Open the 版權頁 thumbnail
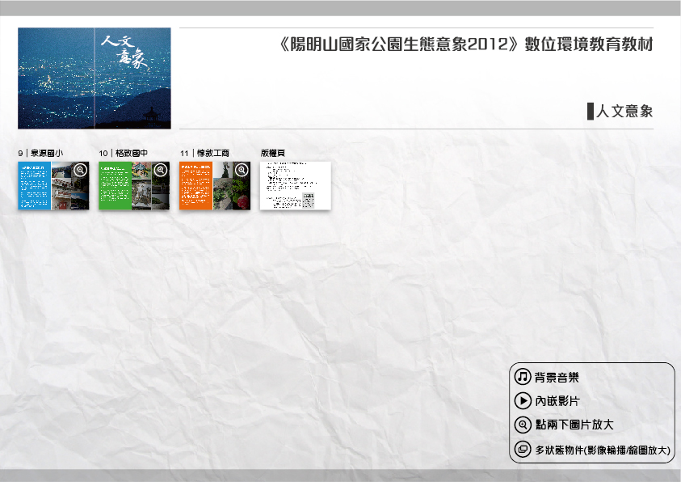681x482 pixels. click(296, 185)
